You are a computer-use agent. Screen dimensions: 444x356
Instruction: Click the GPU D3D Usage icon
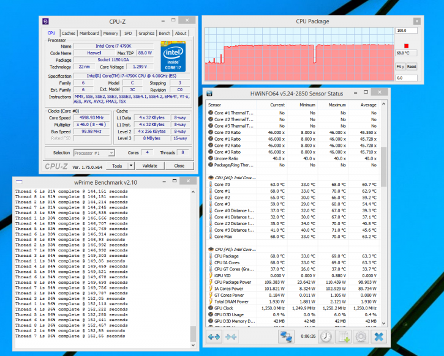click(211, 314)
